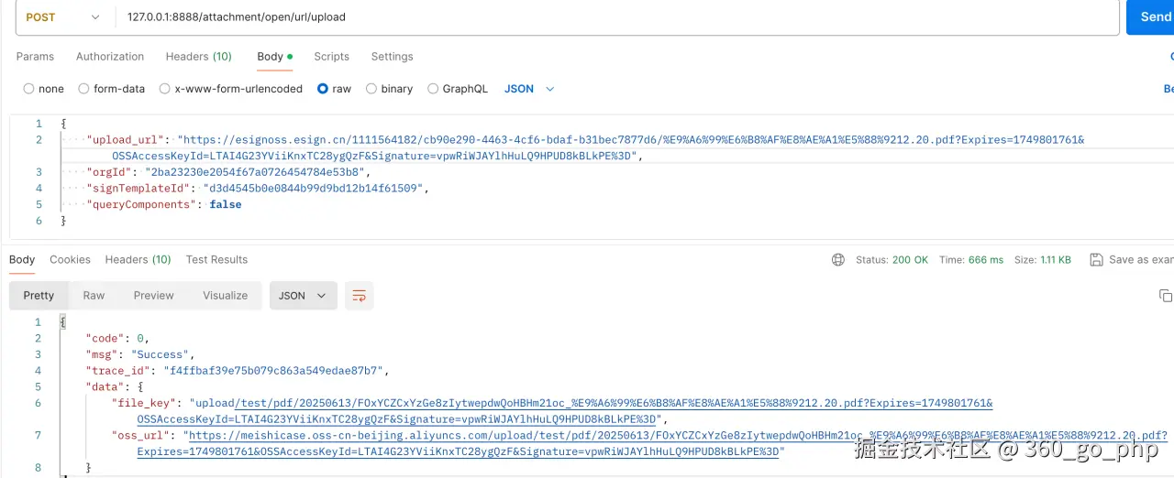Open the Scripts tab
Screen dimensions: 1174x478
tap(331, 57)
